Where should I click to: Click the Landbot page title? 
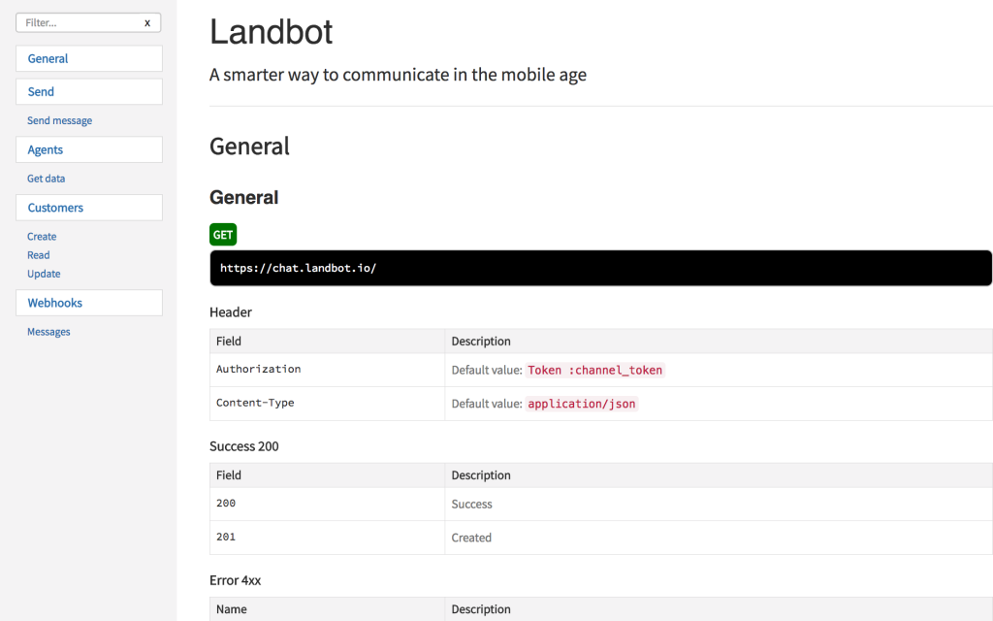[x=272, y=32]
